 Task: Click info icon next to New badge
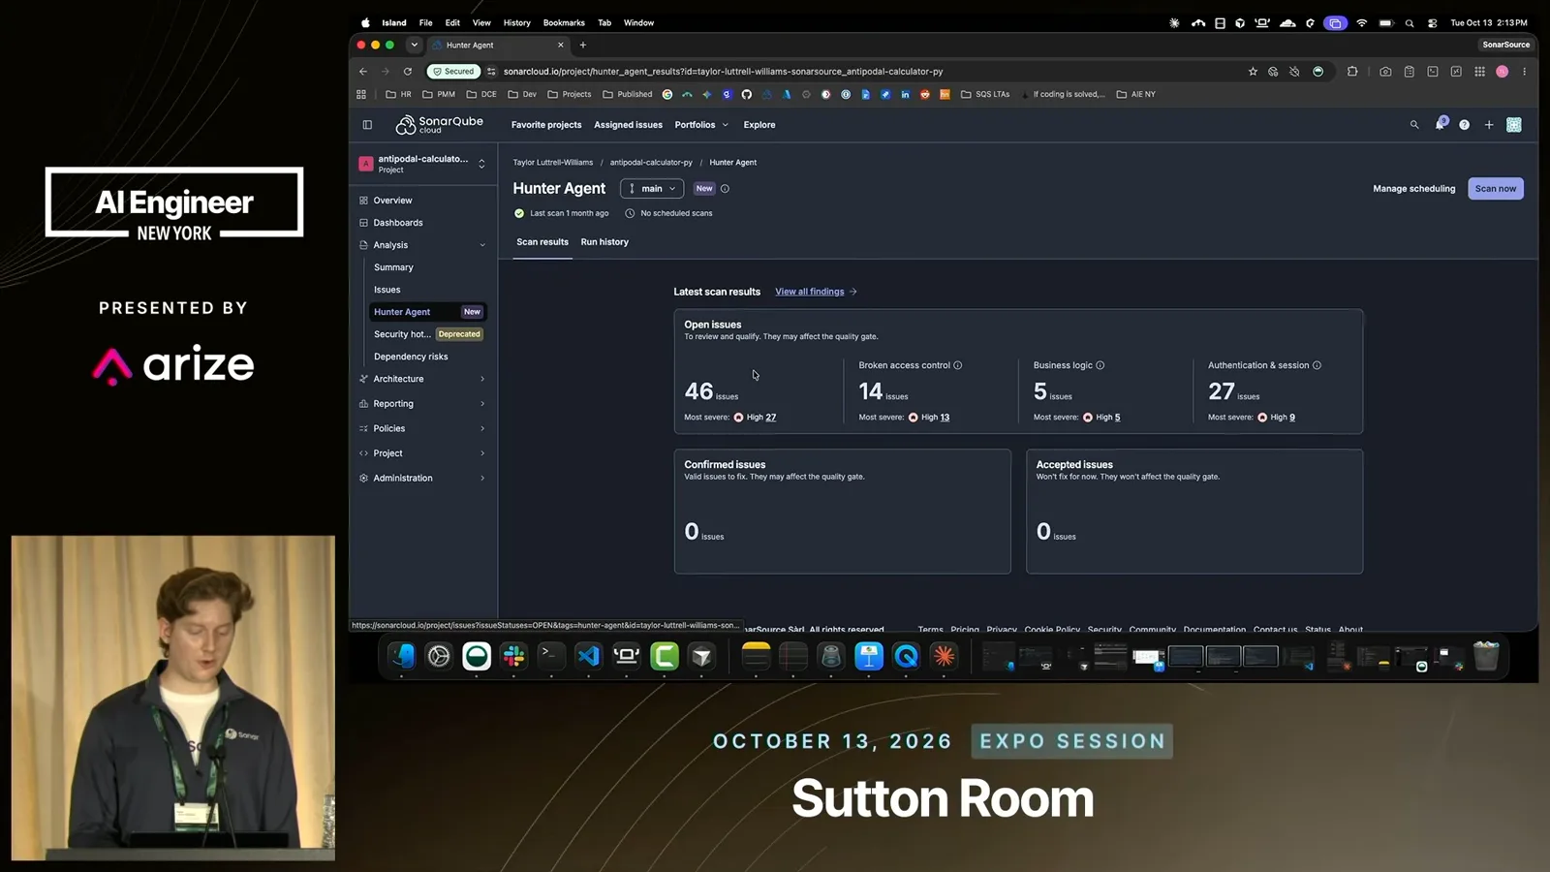(x=725, y=189)
